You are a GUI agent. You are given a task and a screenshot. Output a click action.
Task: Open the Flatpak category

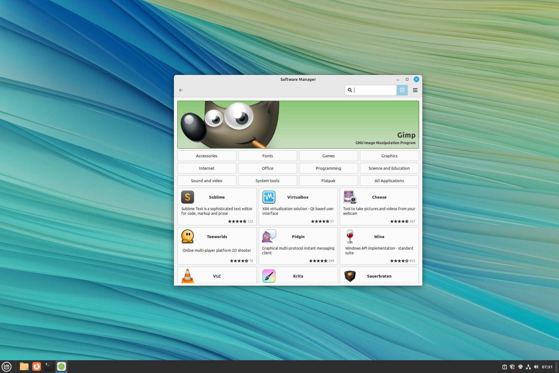click(x=328, y=180)
